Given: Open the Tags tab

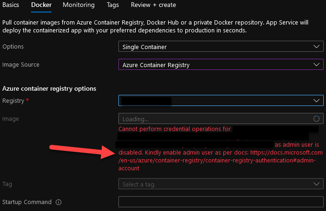Looking at the screenshot, I should click(112, 5).
